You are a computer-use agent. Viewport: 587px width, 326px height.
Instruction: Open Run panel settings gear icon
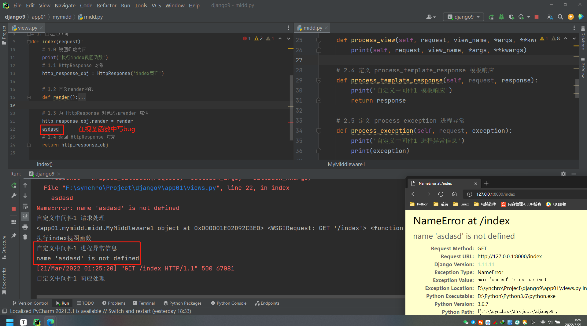point(563,174)
